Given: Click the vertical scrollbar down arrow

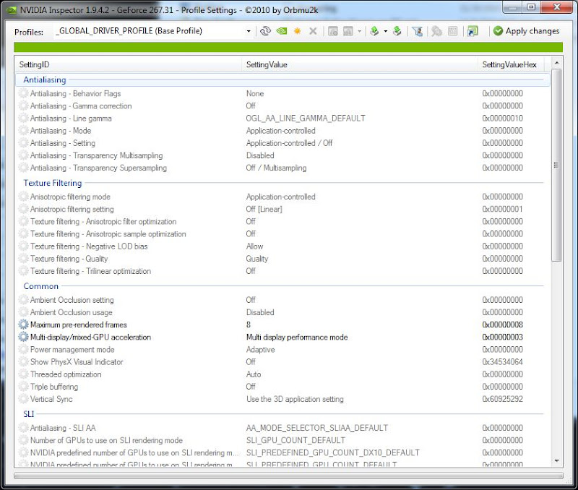Looking at the screenshot, I should click(x=556, y=461).
